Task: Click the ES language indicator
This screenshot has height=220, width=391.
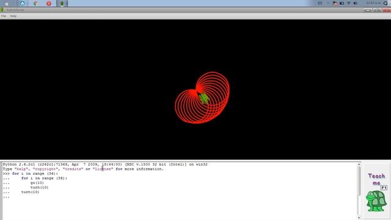Action: tap(320, 3)
